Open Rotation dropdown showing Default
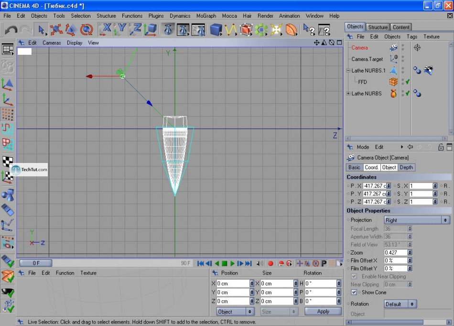The image size is (454, 326). pyautogui.click(x=400, y=304)
